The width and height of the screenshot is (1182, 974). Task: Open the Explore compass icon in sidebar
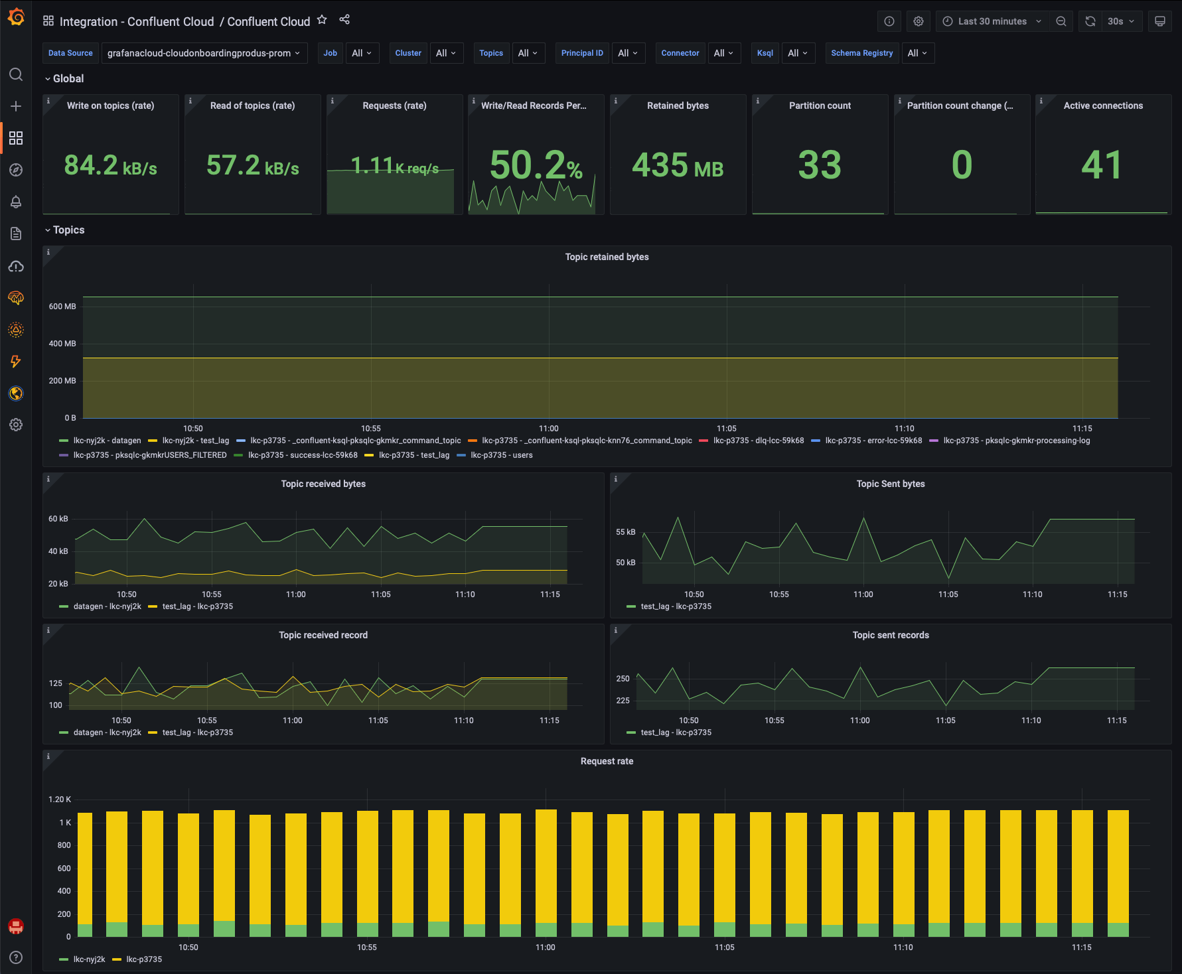click(16, 170)
